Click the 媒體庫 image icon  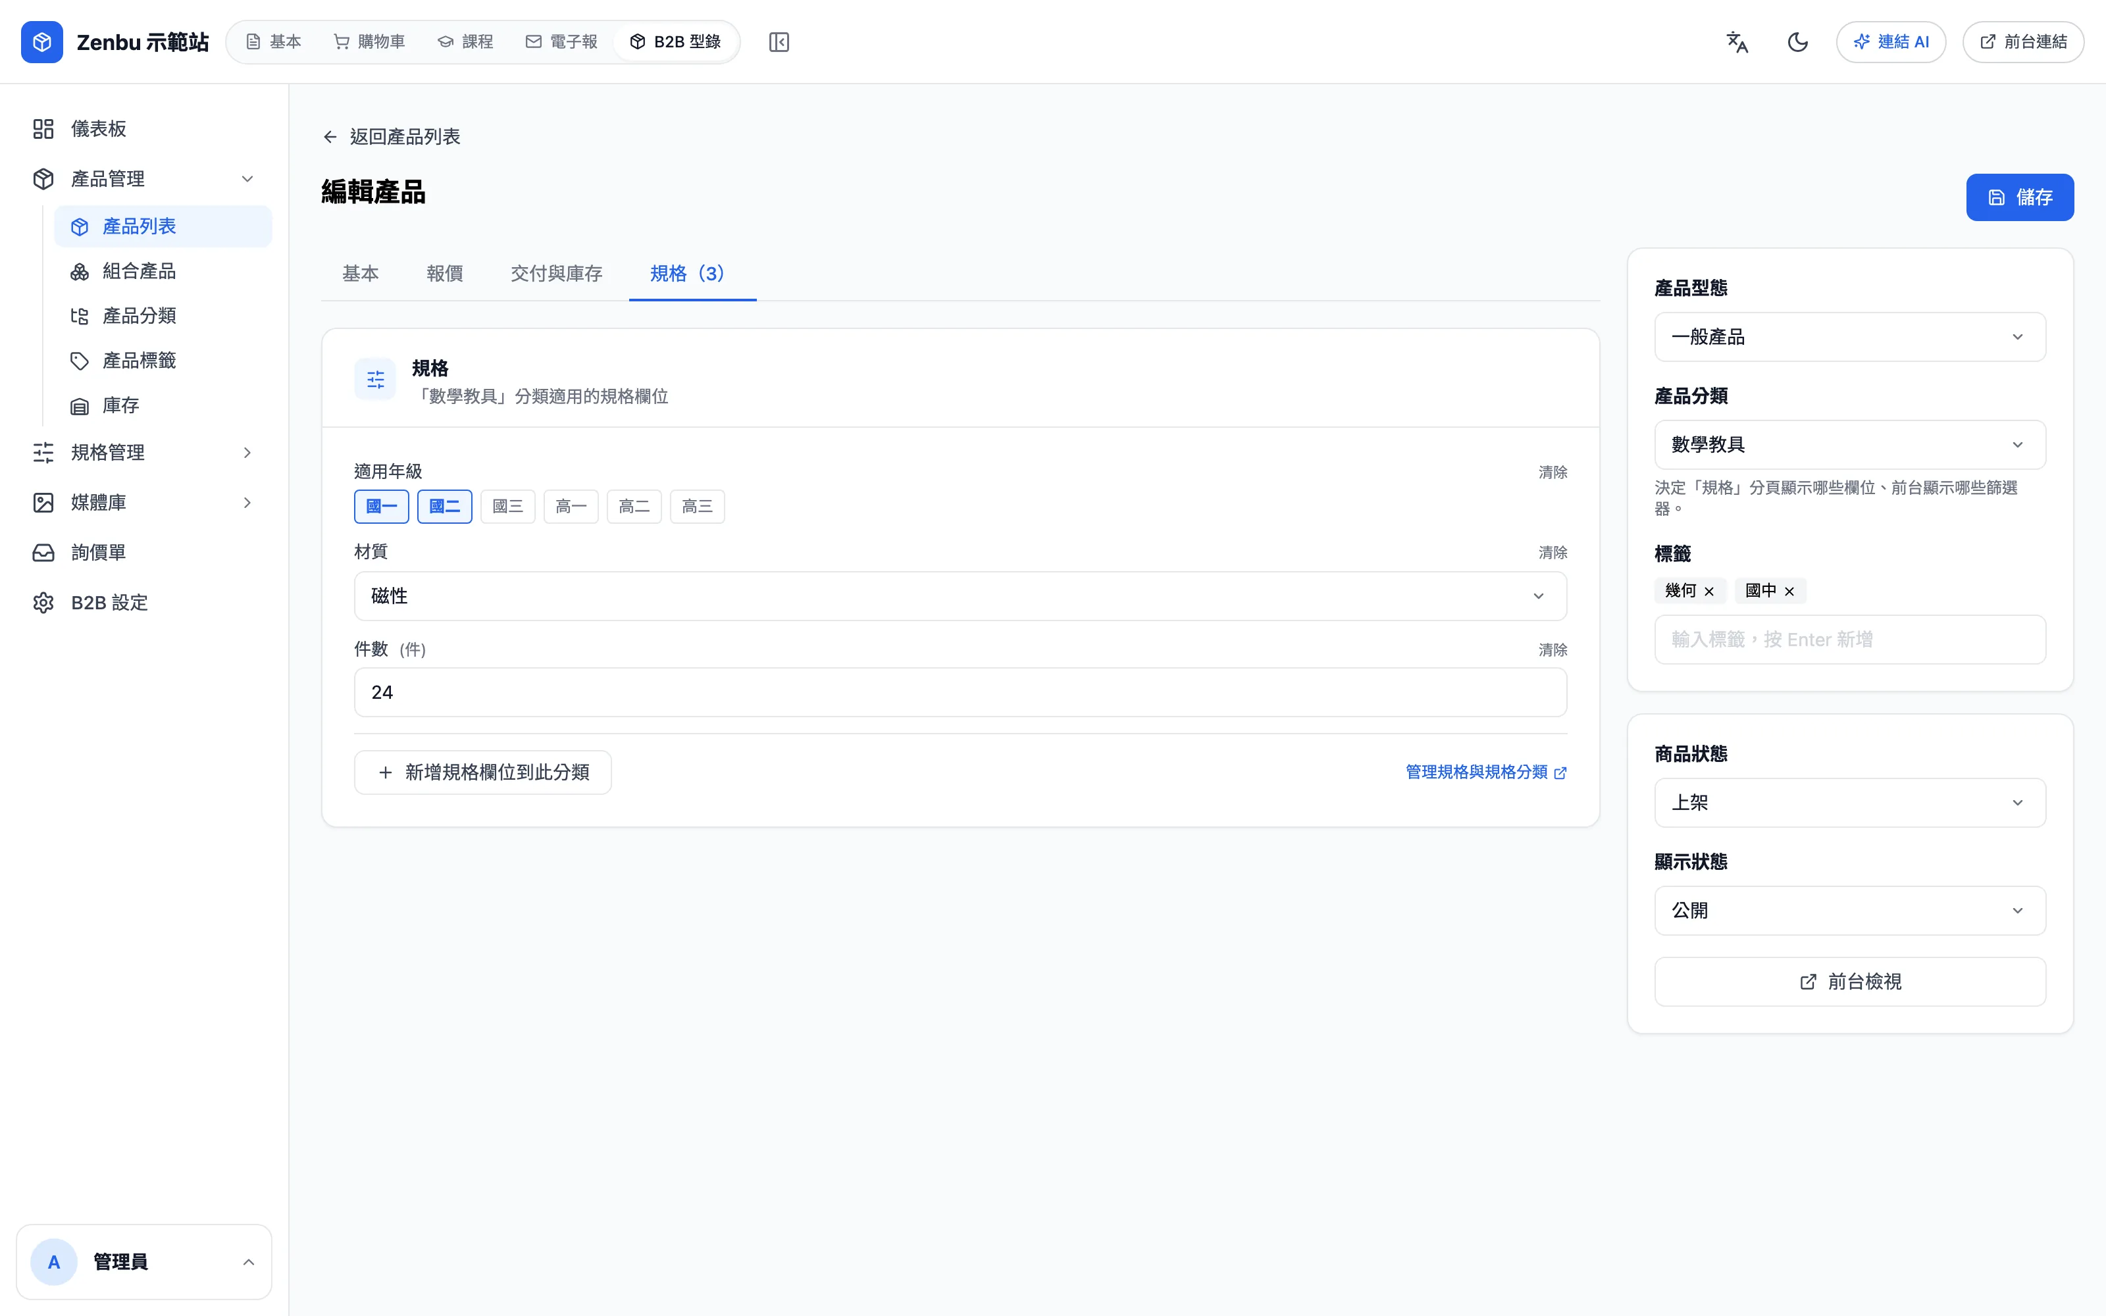pos(43,502)
